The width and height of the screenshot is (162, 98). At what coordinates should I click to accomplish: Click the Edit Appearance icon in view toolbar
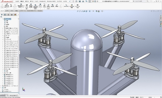96,11
